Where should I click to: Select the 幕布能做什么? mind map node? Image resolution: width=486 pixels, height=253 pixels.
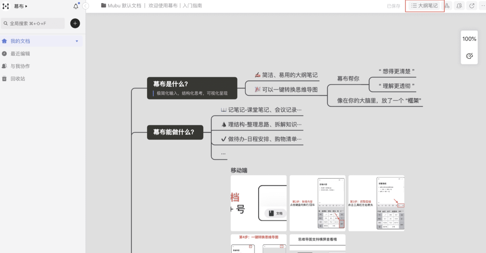(x=175, y=132)
